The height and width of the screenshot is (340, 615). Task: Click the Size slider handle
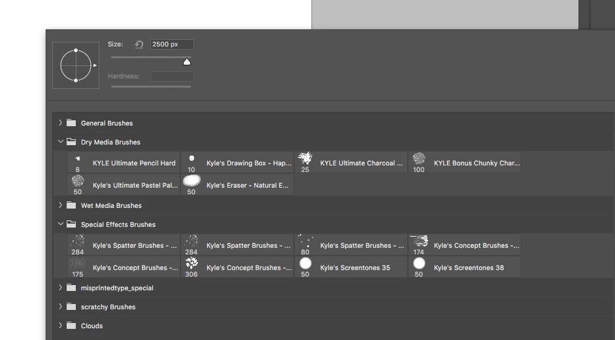(187, 62)
